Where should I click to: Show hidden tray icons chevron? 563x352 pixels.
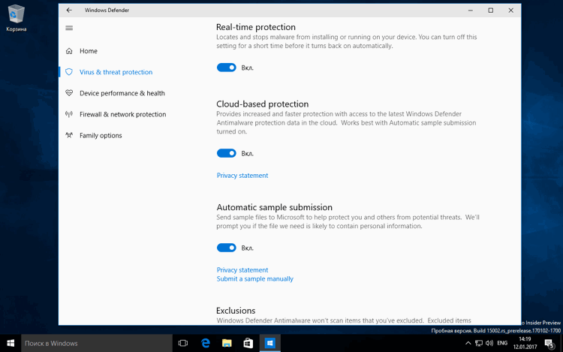468,344
